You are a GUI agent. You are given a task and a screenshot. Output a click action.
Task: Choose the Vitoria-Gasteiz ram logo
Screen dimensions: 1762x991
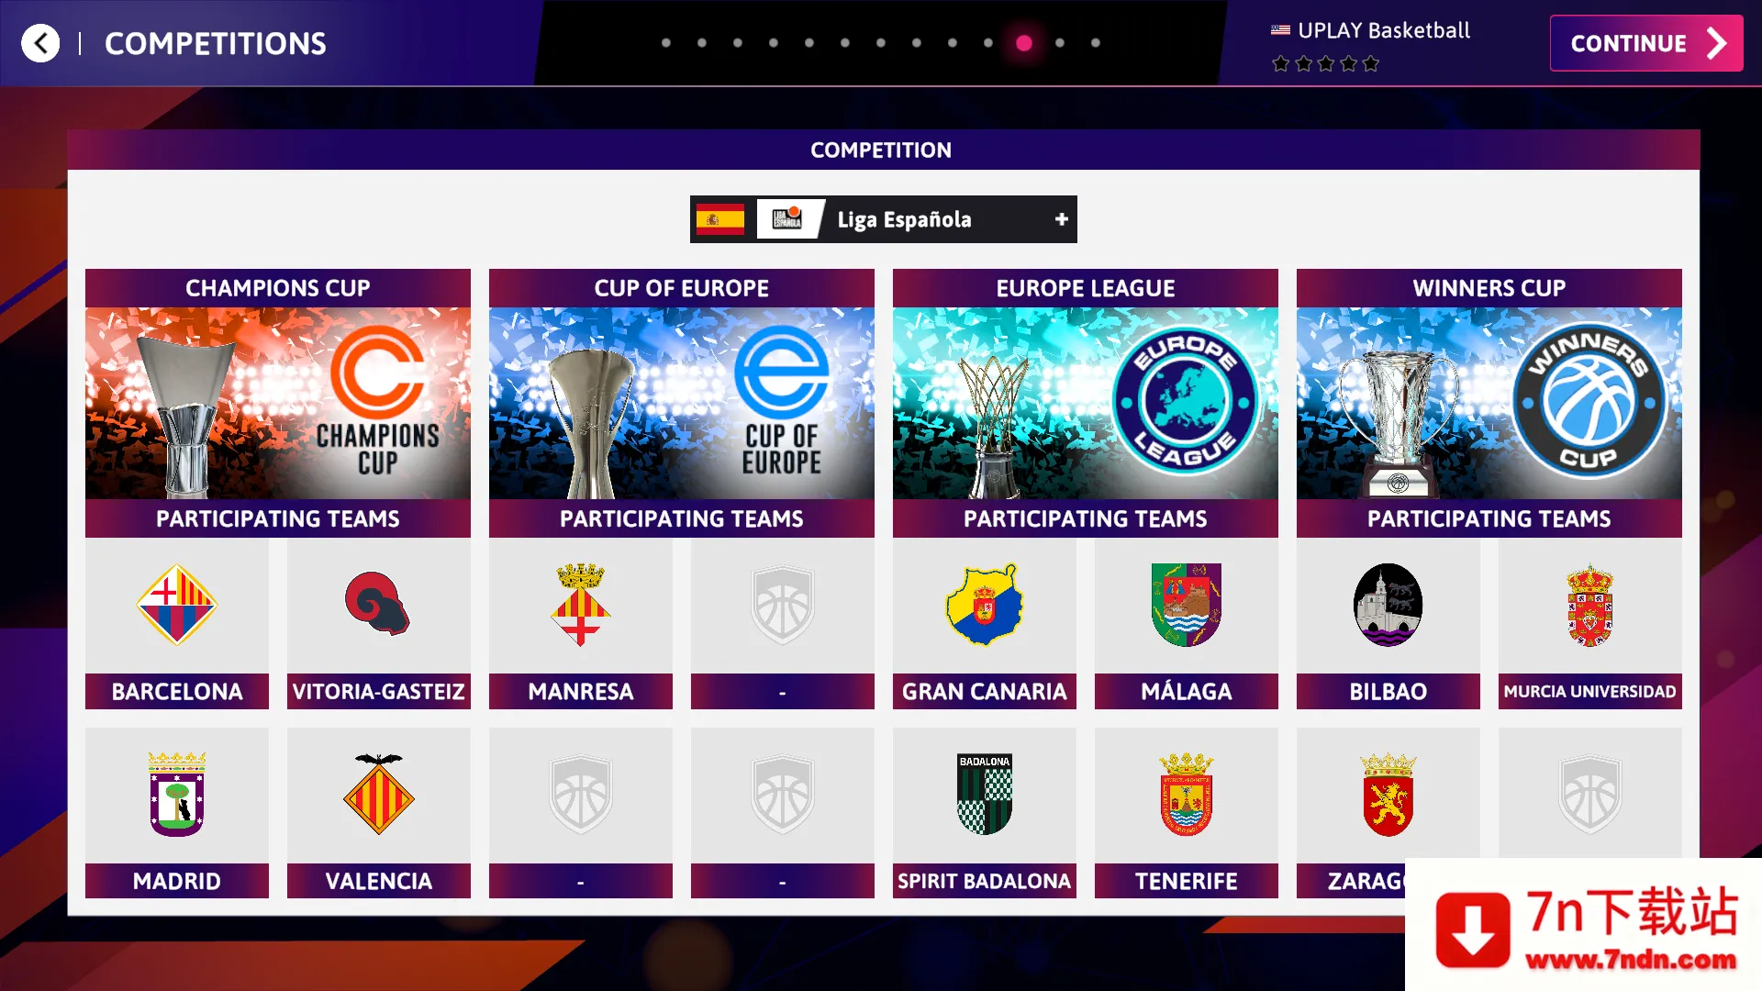[377, 603]
